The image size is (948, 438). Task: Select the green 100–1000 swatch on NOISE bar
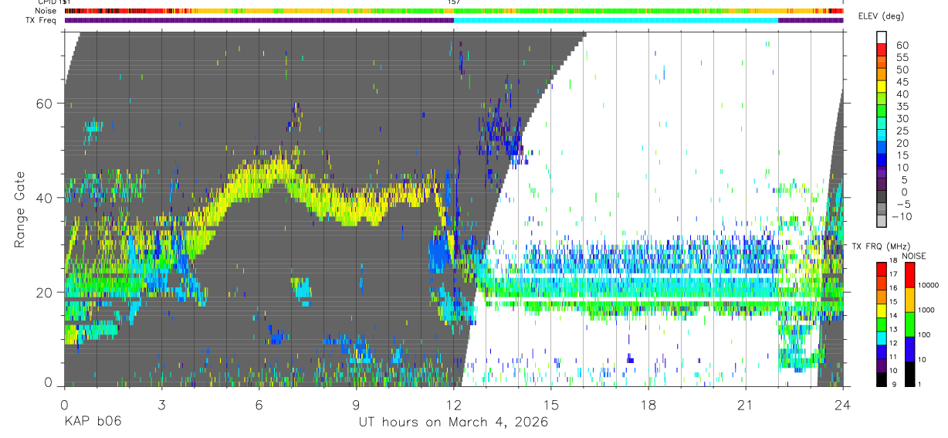tap(909, 324)
